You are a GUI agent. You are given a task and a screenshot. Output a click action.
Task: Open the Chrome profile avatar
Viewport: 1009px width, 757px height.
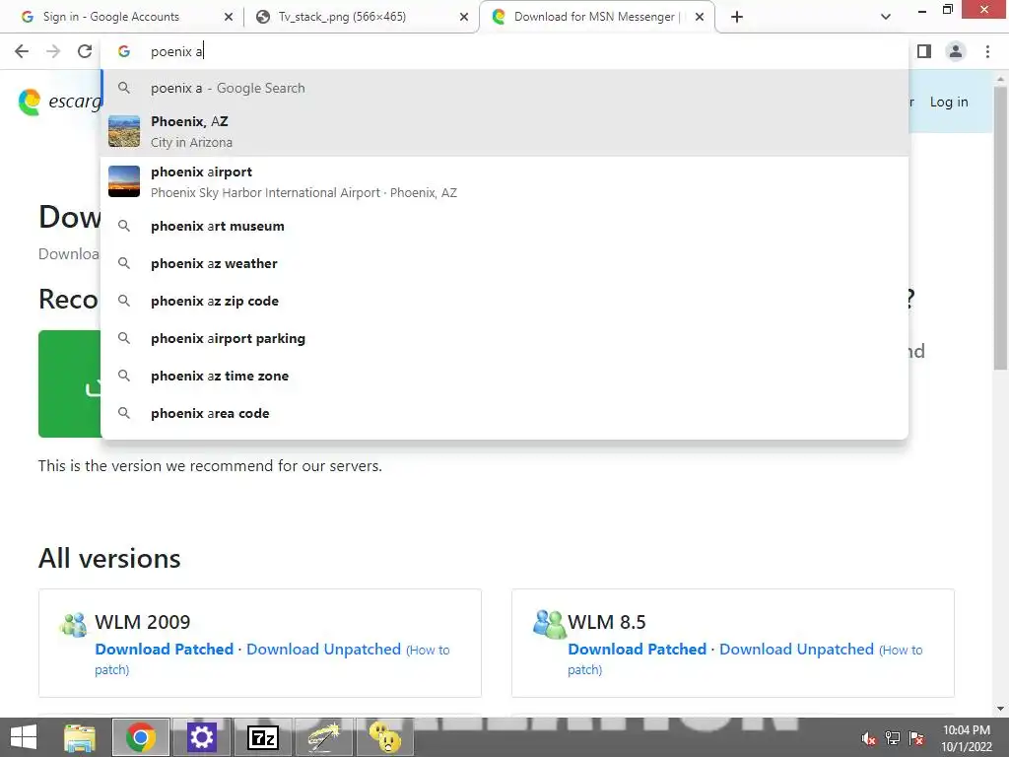(956, 51)
